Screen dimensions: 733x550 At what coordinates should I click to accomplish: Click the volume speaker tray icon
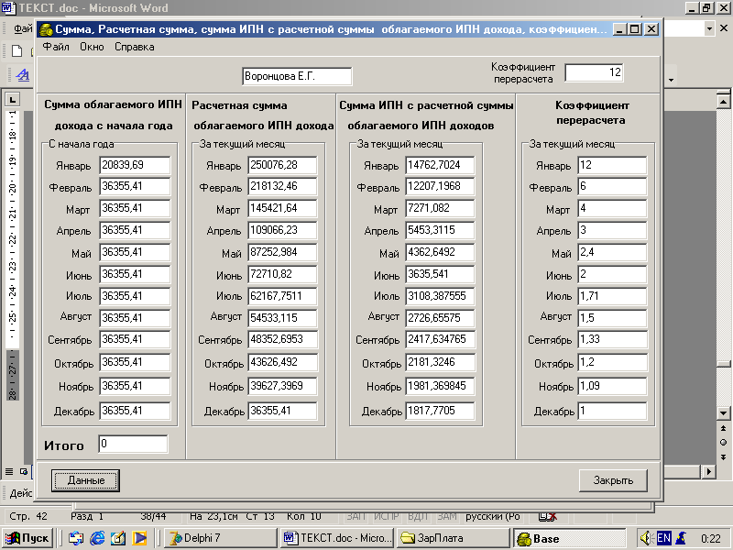tap(645, 538)
